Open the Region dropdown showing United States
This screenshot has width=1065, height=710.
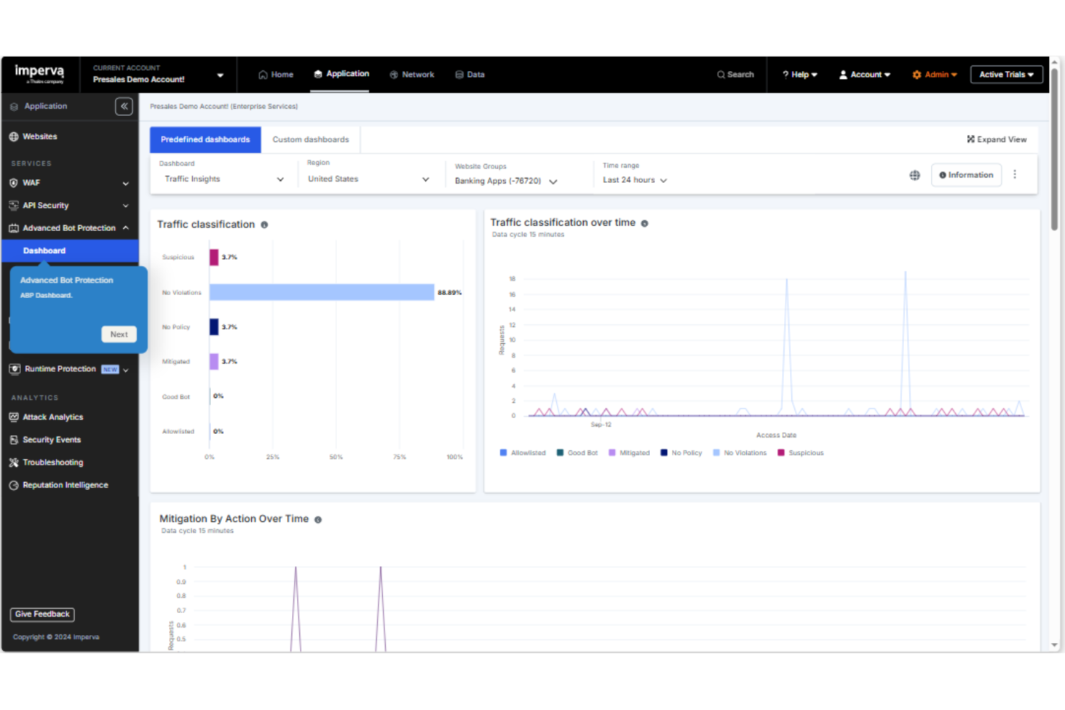coord(368,178)
